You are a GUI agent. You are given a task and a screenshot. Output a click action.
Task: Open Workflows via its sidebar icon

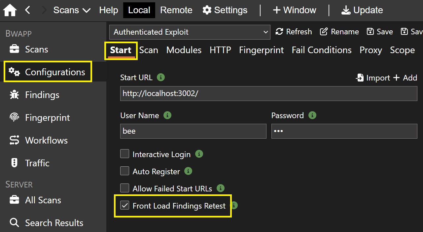pyautogui.click(x=14, y=141)
